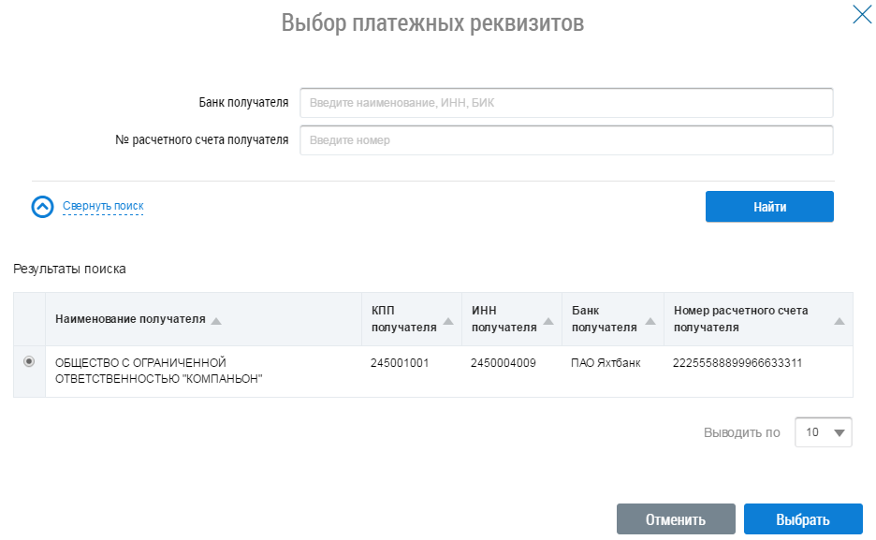Select the radio button for КОМПАНЬОН row
Image resolution: width=876 pixels, height=540 pixels.
point(29,361)
